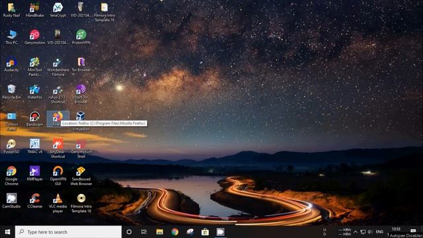Select the VeraCrypt desktop icon

coord(58,10)
